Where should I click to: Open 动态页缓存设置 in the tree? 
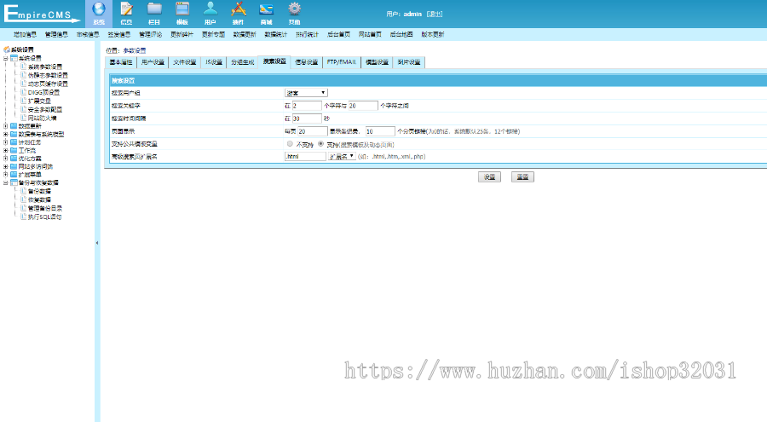coord(48,84)
